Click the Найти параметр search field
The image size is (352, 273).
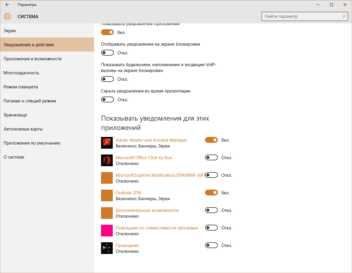click(x=302, y=16)
